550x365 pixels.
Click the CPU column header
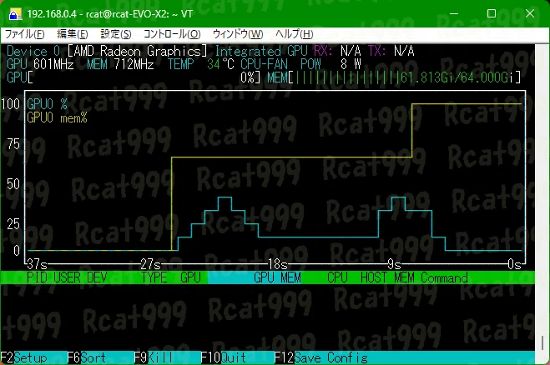point(337,277)
